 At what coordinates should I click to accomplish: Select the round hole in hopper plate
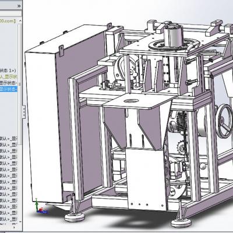(132, 101)
